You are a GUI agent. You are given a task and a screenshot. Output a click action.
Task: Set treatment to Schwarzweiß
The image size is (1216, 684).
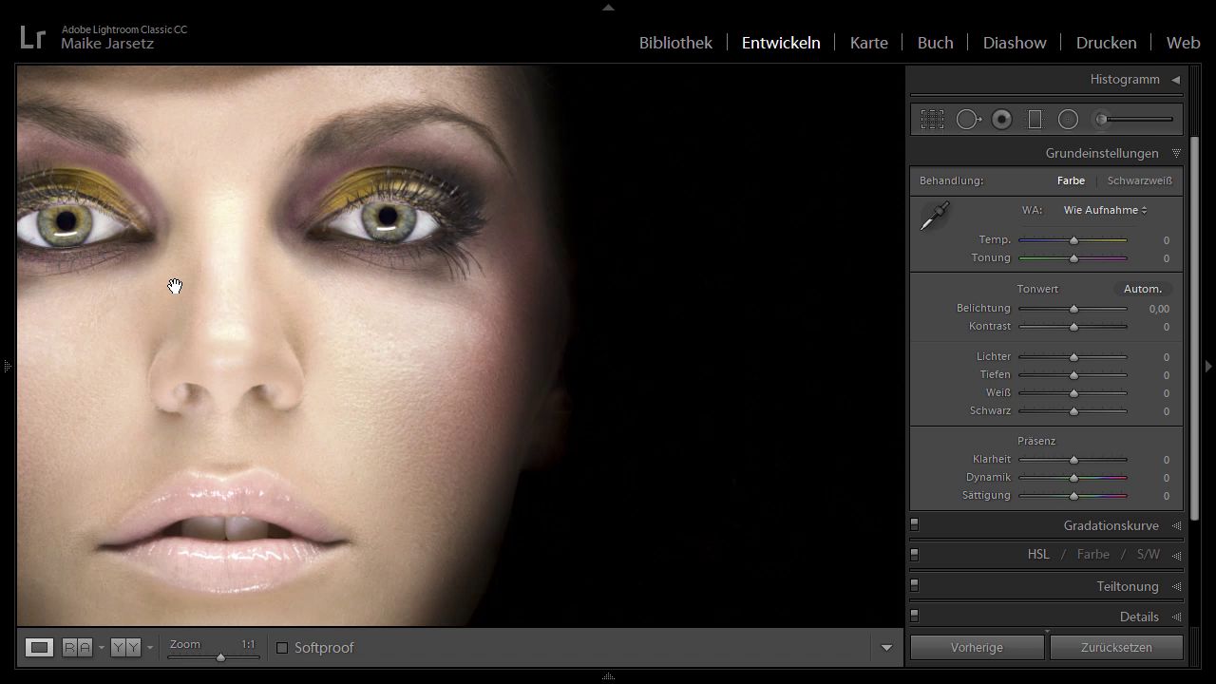tap(1139, 180)
